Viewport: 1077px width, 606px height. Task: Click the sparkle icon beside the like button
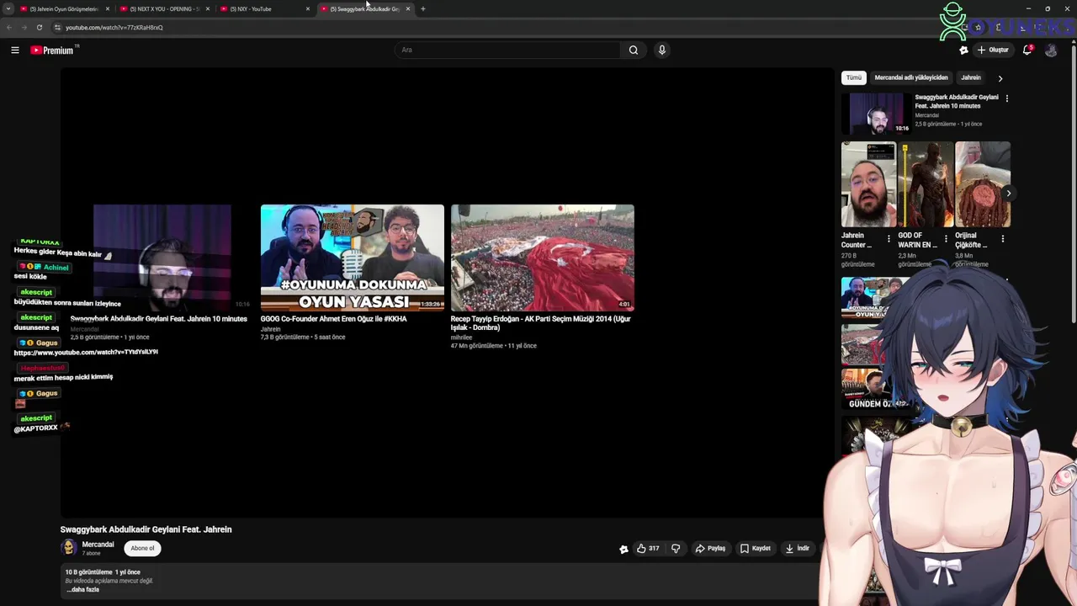coord(623,549)
